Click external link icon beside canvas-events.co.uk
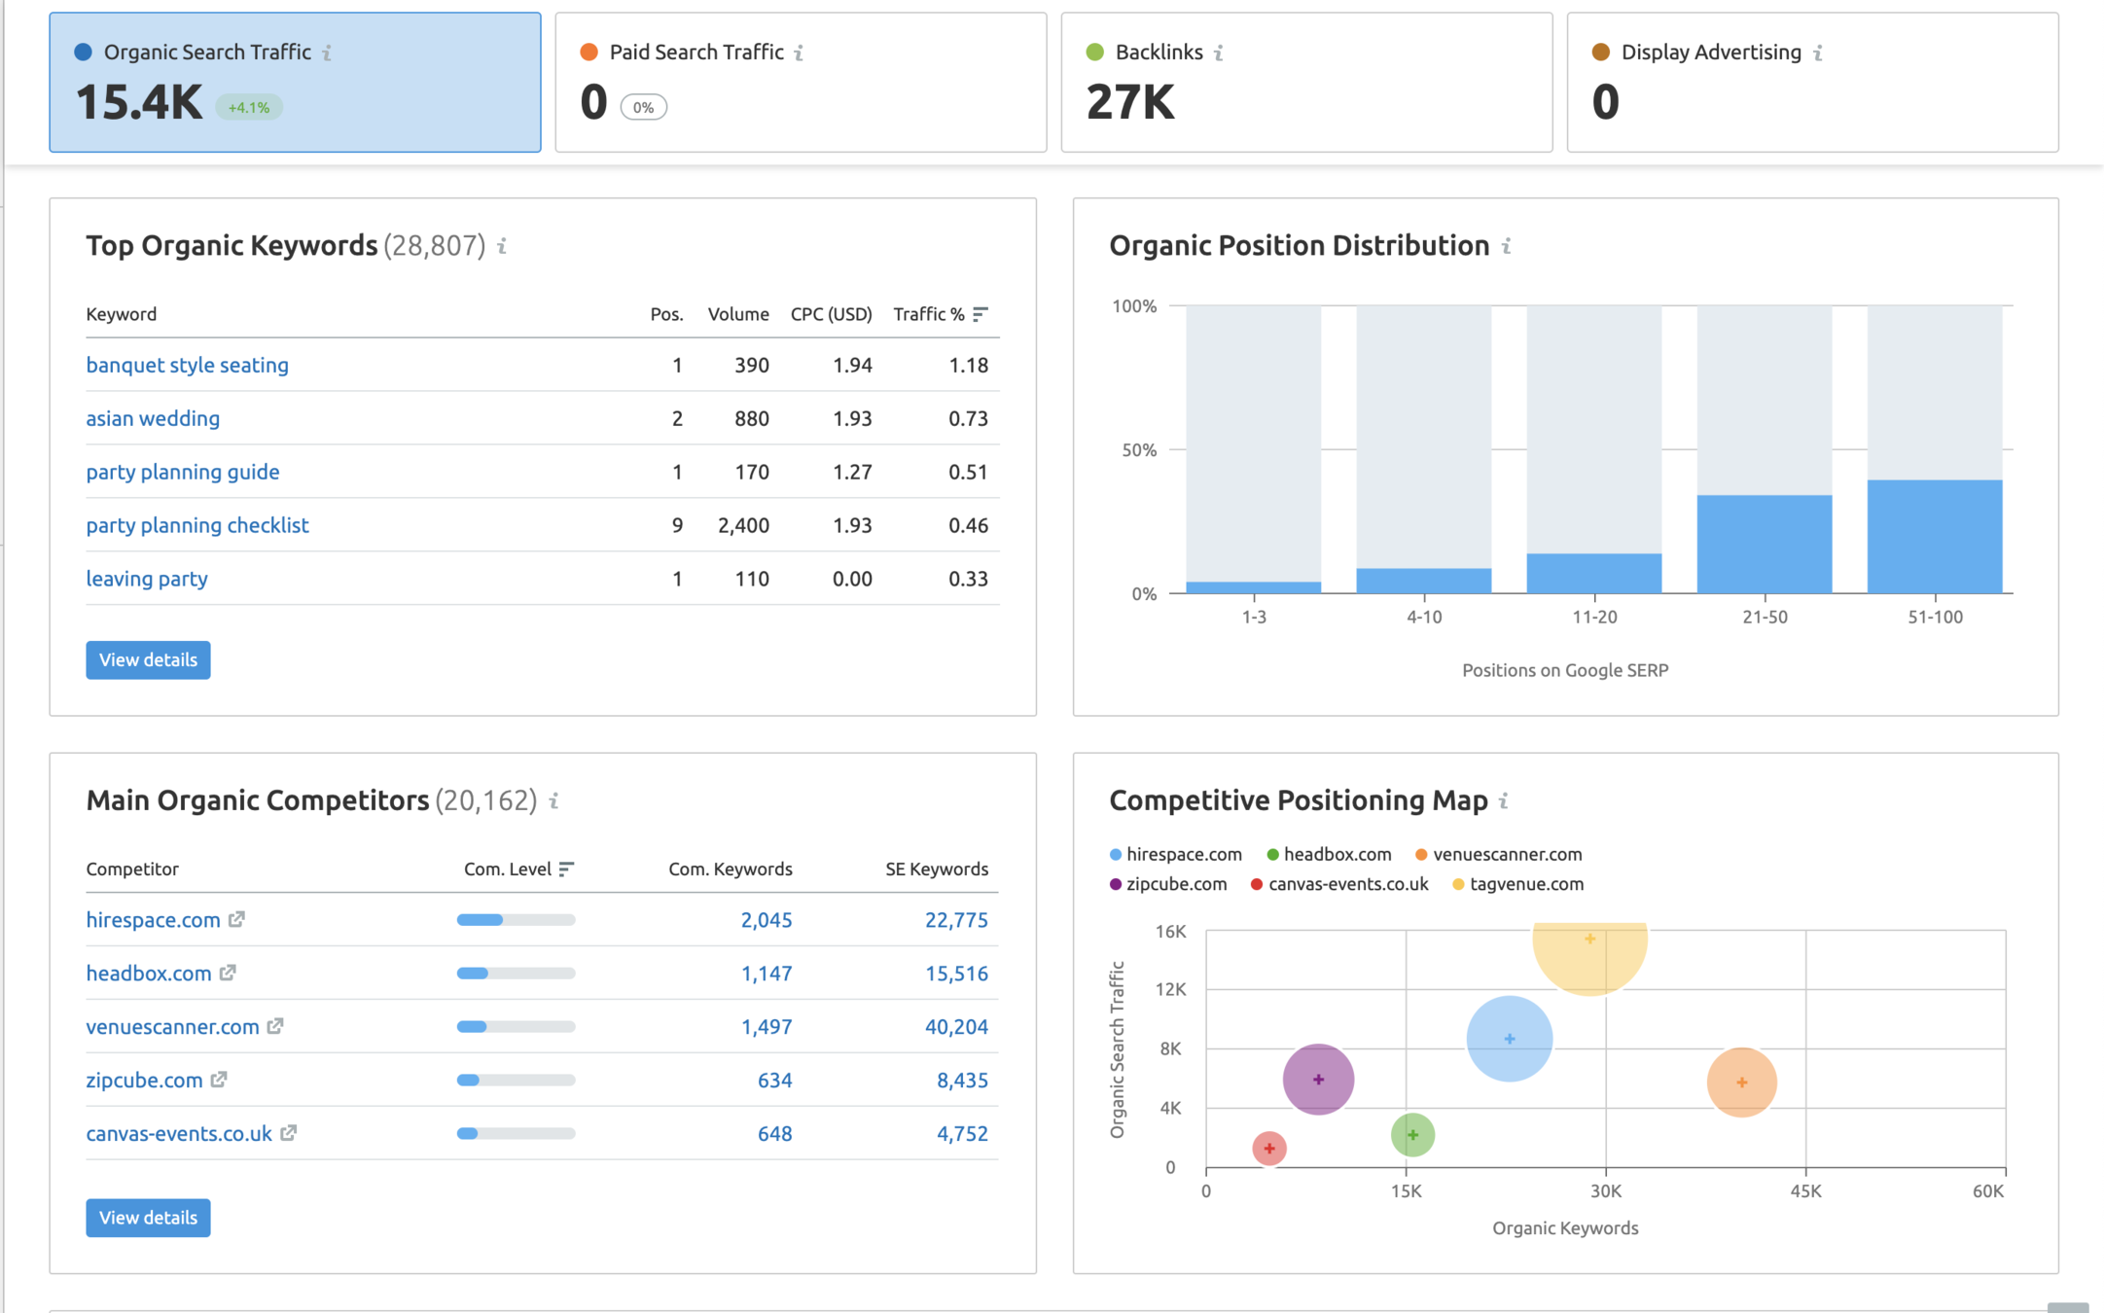This screenshot has height=1313, width=2104. pyautogui.click(x=288, y=1133)
